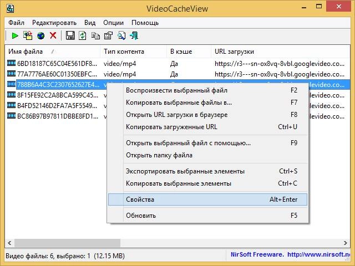Open the Файл menu
Screen dimensions: 355x266
16,23
